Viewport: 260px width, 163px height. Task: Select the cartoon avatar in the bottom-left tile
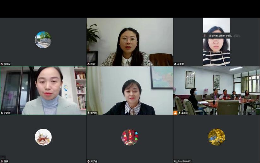(43, 137)
